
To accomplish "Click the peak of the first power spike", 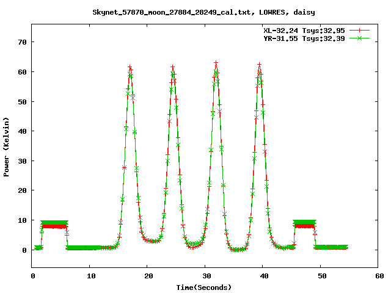I will [130, 67].
